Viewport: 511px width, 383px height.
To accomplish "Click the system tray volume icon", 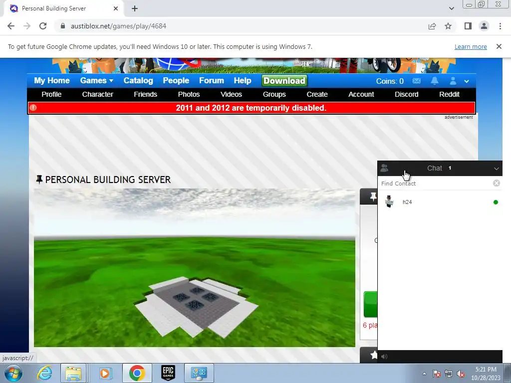I will coord(461,374).
